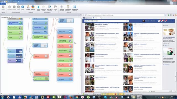Open group ЗАРАБОТОК В ИНТЕРНЕТЕ, РАБОТА НА ДОМУ
Viewport: 177px width, 99px height.
point(107,87)
